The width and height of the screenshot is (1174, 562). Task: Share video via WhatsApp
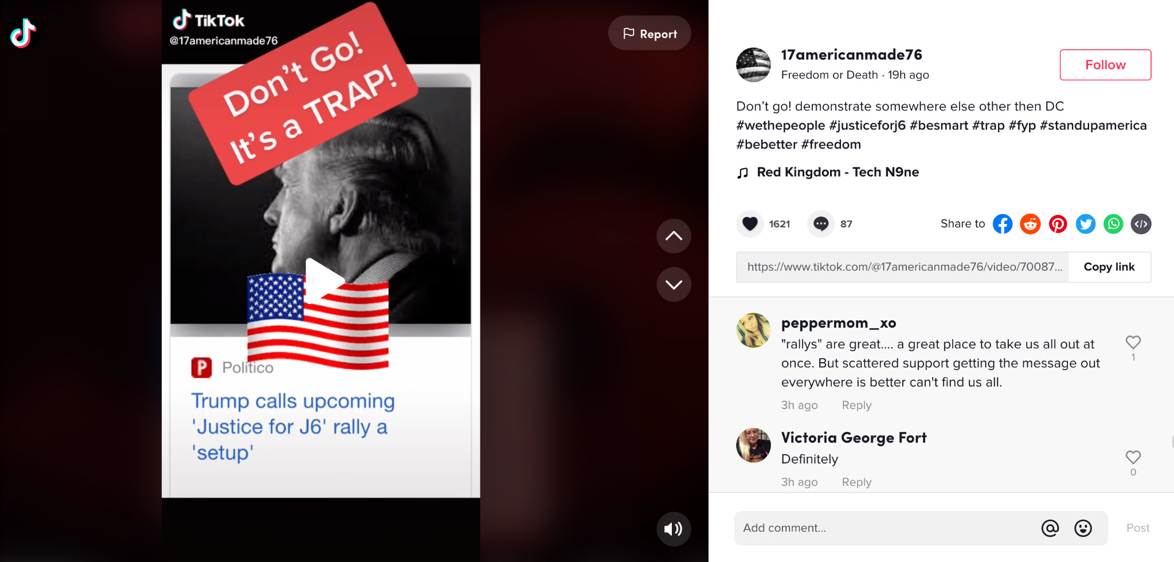tap(1113, 224)
